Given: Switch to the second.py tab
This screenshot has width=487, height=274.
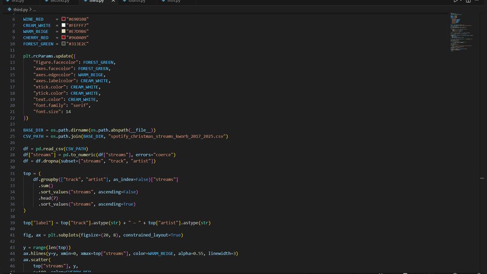Looking at the screenshot, I should [60, 1].
